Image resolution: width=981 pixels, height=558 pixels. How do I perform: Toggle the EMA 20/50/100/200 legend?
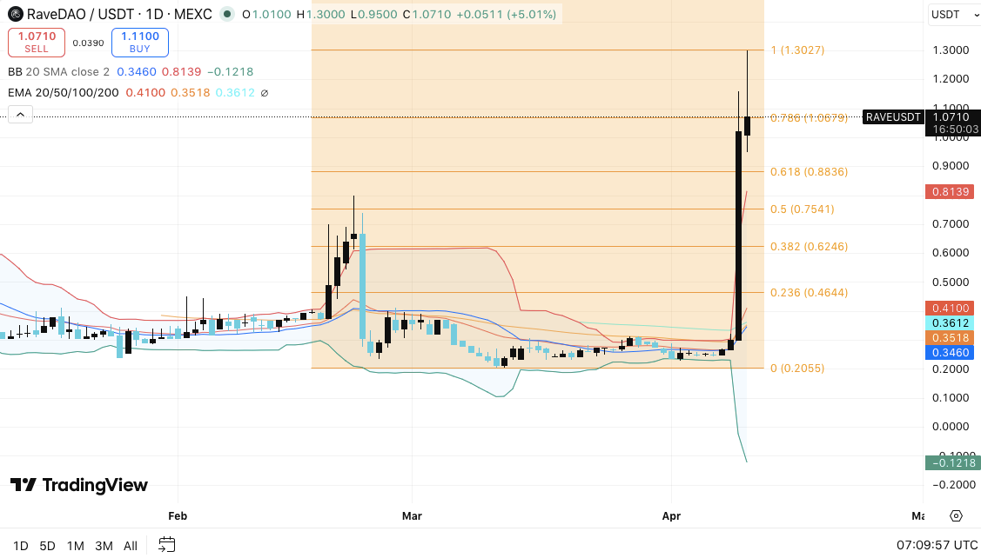click(61, 92)
